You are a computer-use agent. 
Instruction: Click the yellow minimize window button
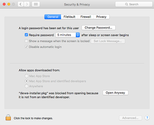(x=9, y=4)
